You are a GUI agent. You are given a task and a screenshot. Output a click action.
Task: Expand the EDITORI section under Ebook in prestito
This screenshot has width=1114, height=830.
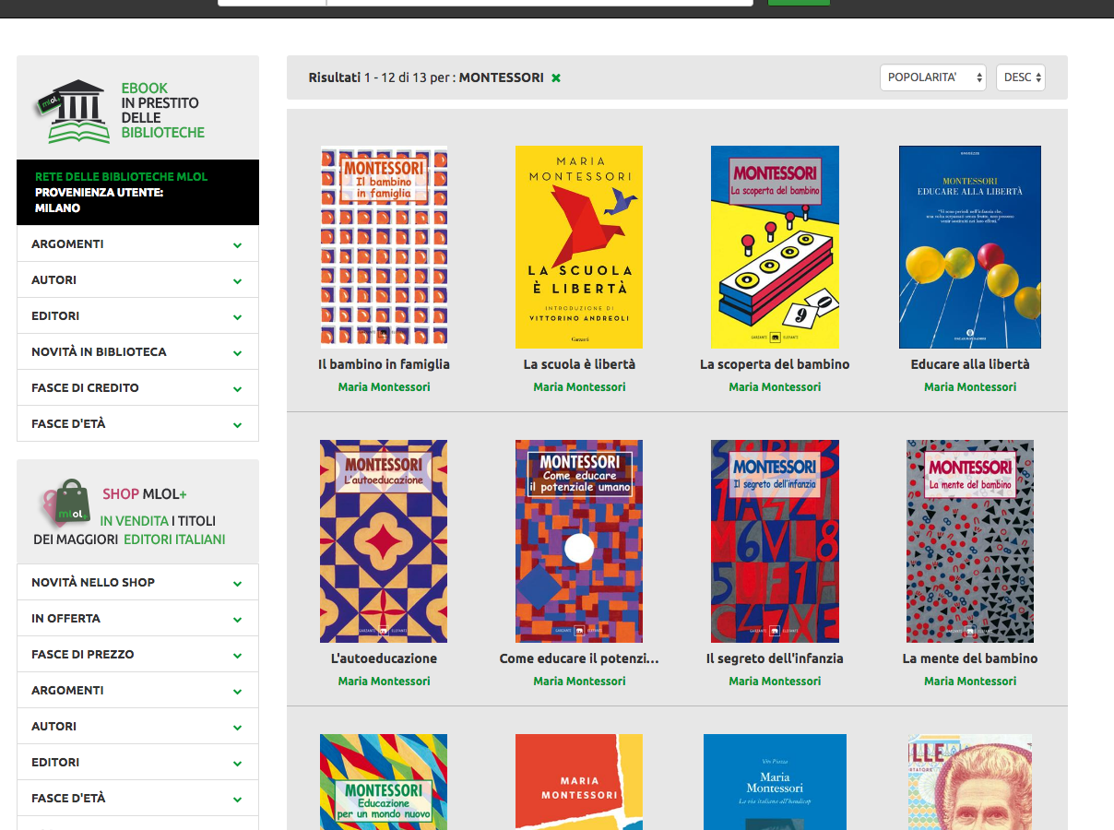[x=137, y=316]
